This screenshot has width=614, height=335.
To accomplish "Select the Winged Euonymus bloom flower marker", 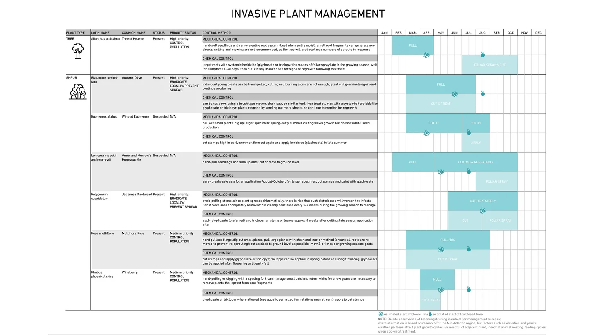I will [427, 133].
